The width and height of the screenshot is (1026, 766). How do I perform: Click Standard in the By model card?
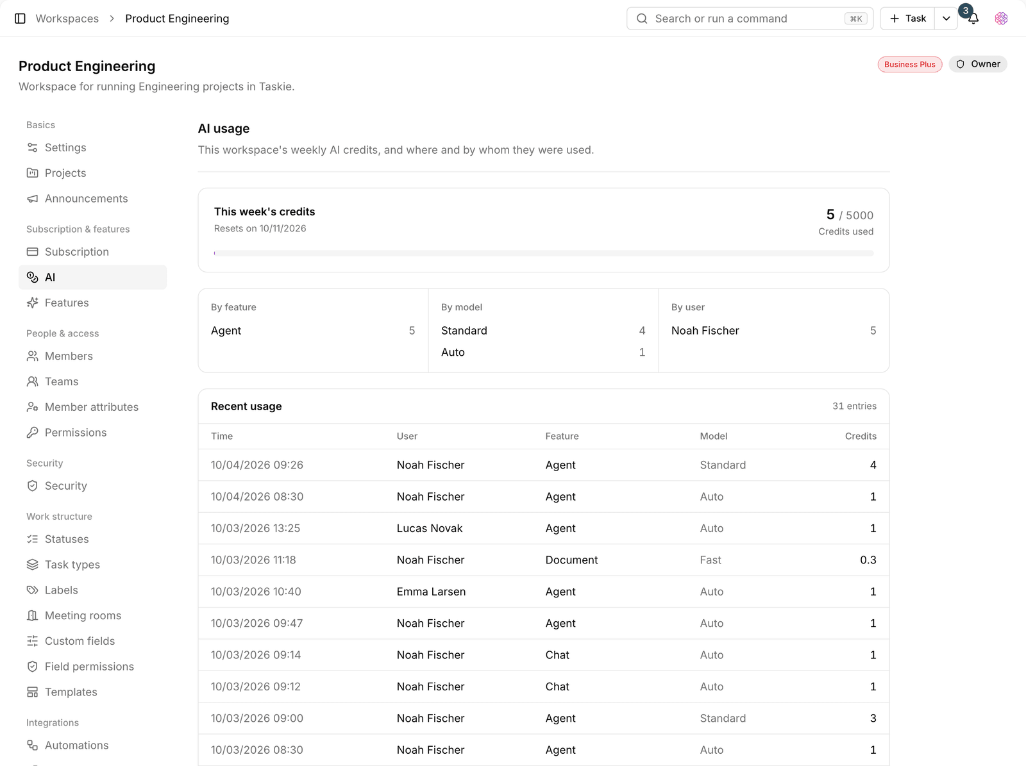[x=464, y=331]
